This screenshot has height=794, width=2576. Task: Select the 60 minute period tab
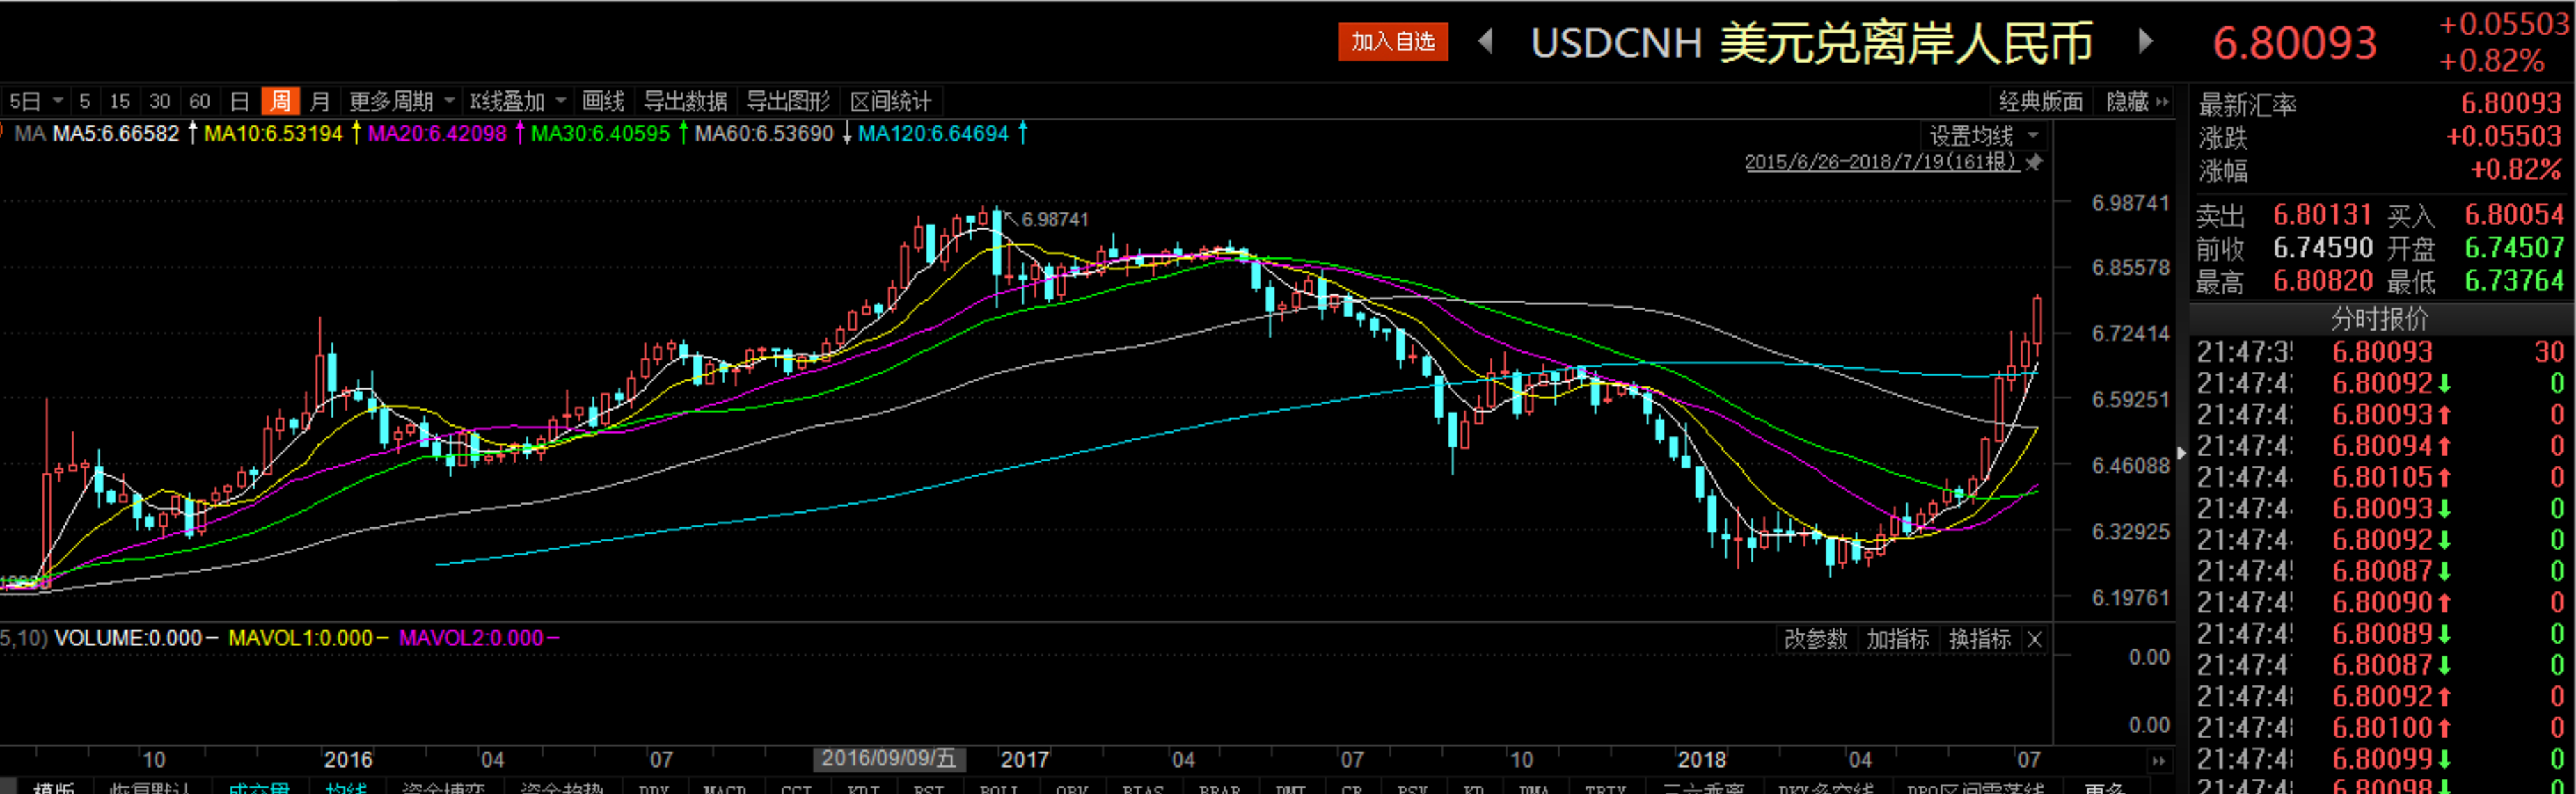[x=200, y=101]
